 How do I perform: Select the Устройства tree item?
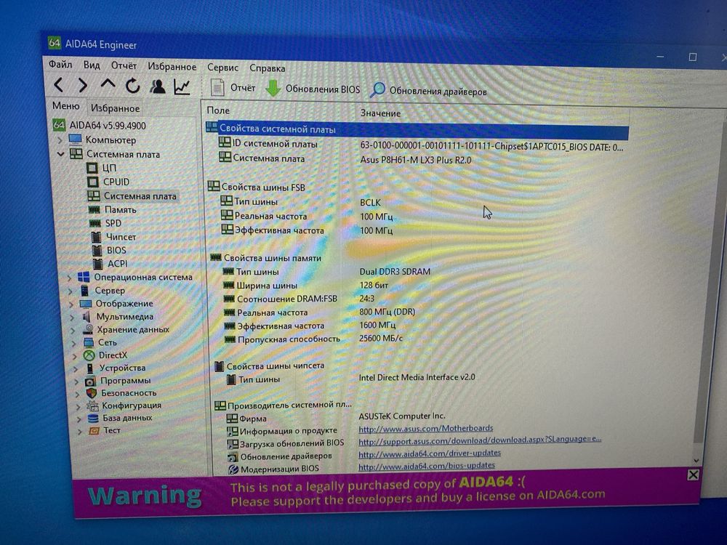click(116, 368)
